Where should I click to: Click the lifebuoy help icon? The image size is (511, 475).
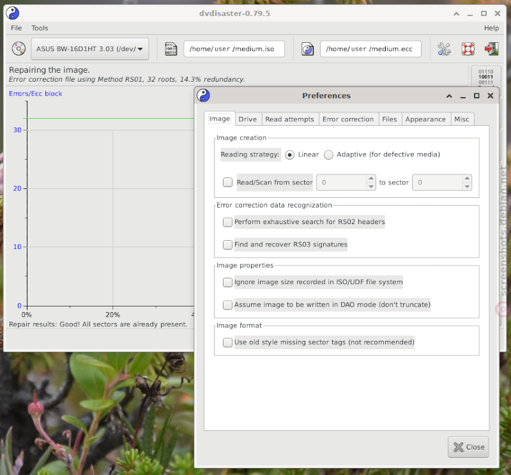468,49
